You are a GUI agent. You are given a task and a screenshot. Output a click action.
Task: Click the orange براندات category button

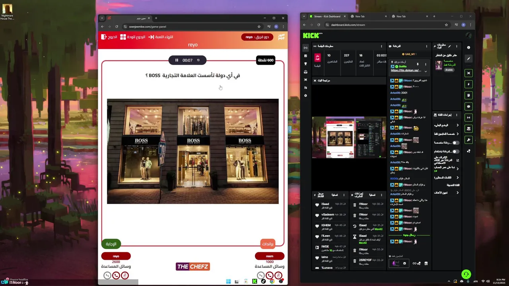268,244
